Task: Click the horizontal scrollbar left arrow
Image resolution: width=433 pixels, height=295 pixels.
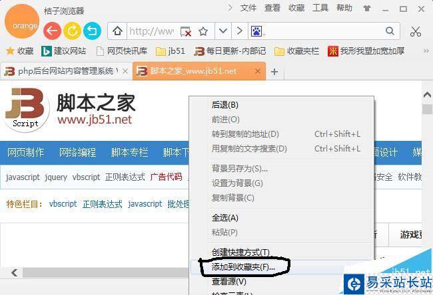Action: 15,272
